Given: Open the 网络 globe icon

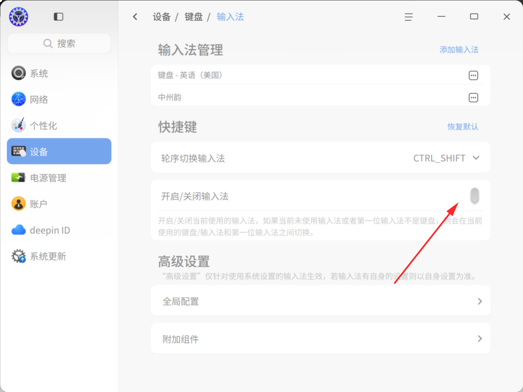Looking at the screenshot, I should pos(19,99).
